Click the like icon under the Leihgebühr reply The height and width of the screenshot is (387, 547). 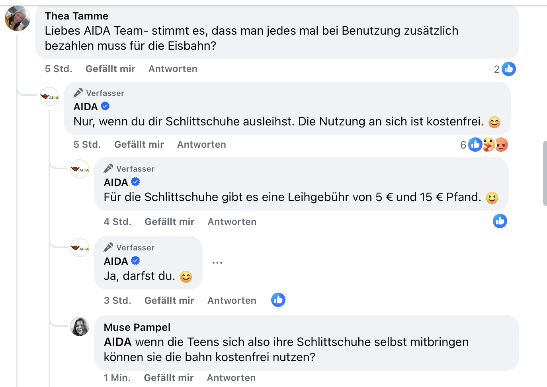pyautogui.click(x=500, y=221)
